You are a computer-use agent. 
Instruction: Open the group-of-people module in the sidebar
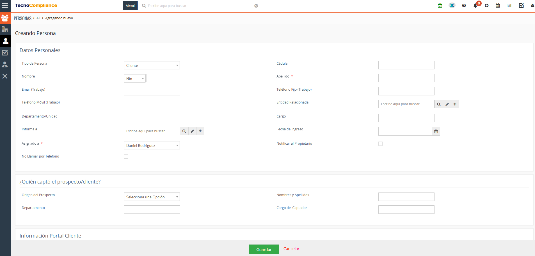click(5, 18)
